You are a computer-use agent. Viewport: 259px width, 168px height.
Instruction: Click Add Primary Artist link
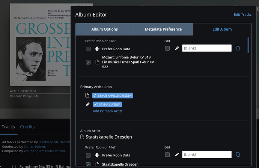(107, 111)
